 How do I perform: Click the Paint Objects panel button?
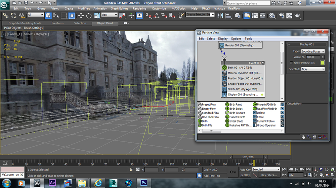[x=13, y=28]
